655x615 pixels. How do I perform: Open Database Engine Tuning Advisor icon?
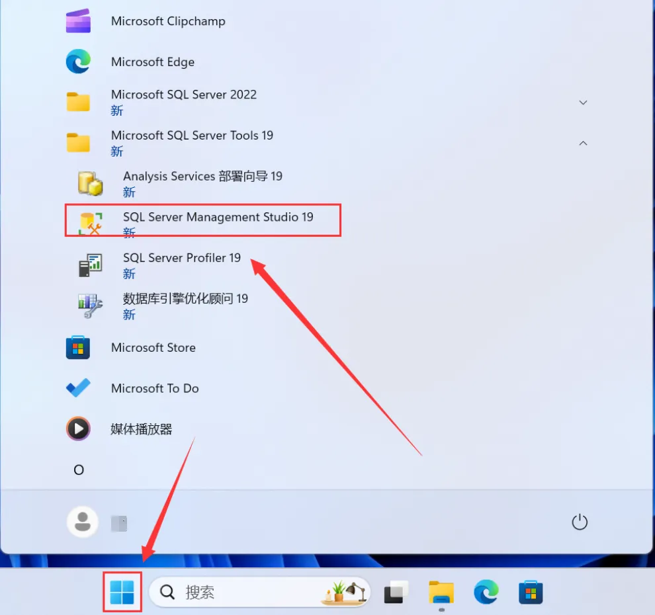click(x=90, y=306)
